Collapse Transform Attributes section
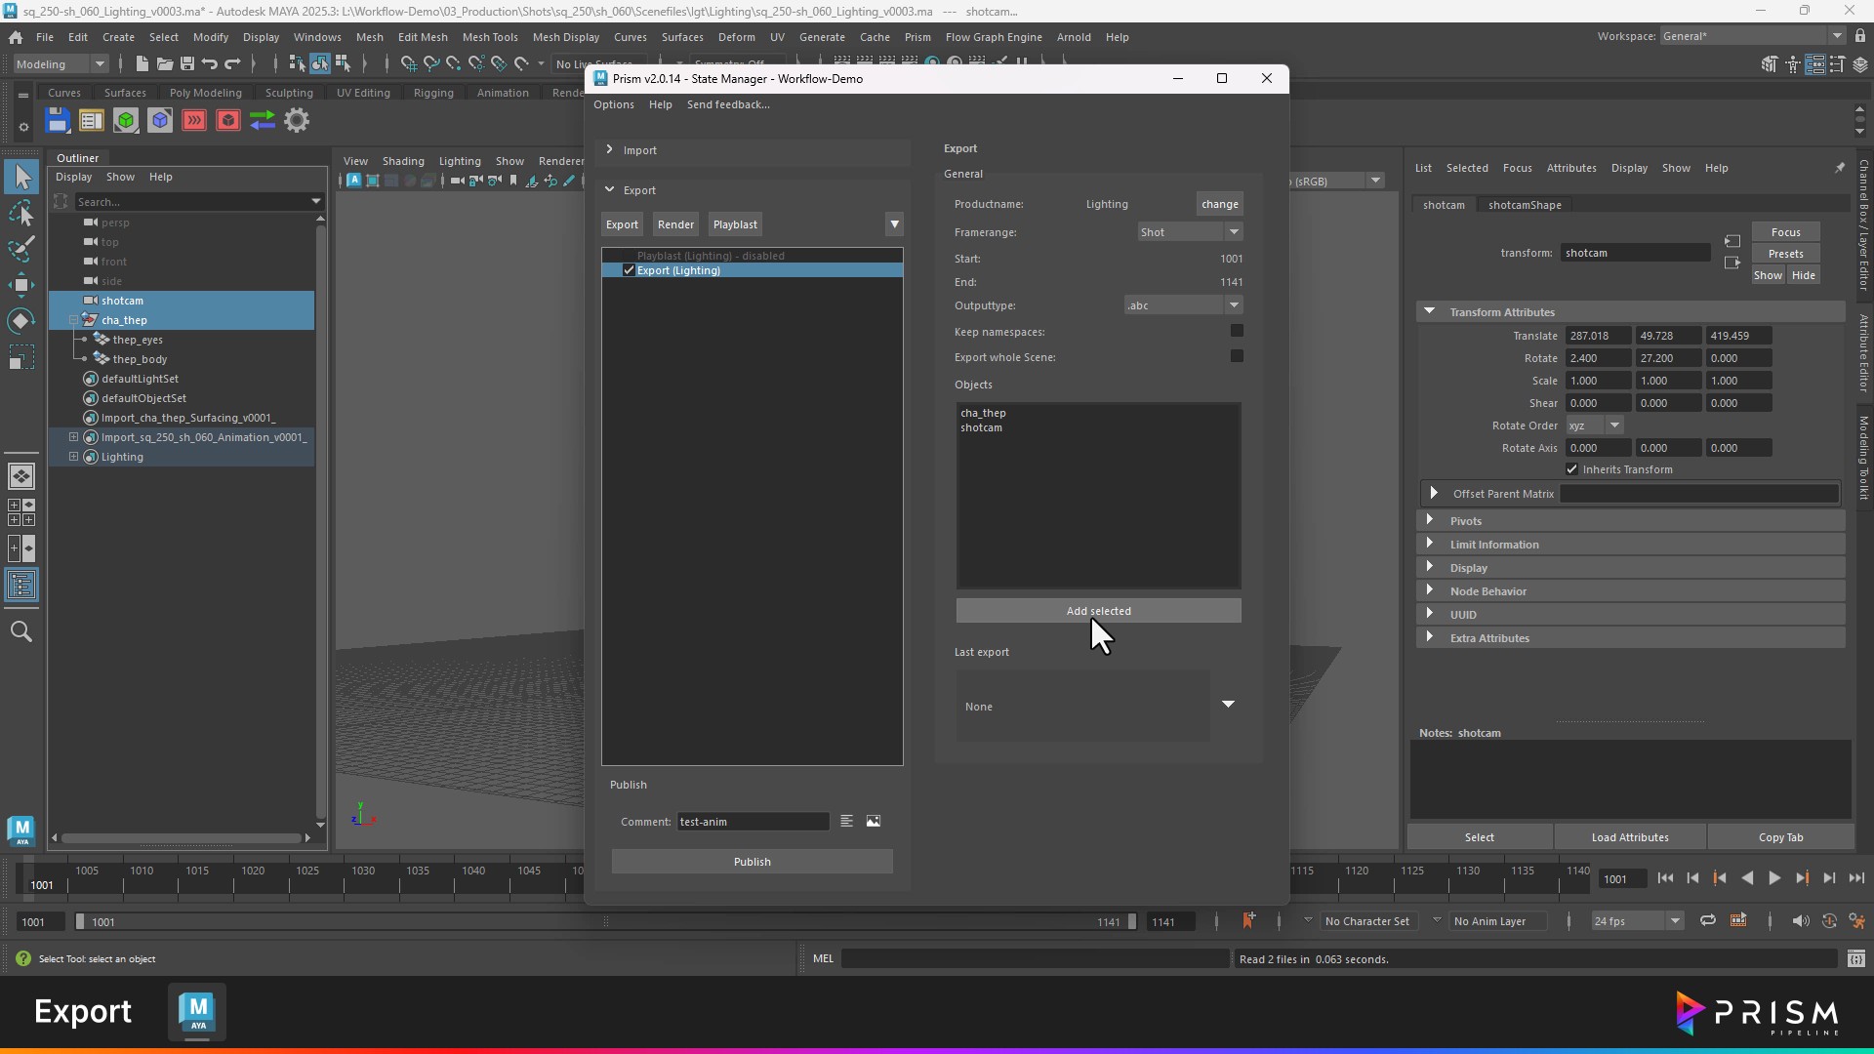The height and width of the screenshot is (1054, 1874). coord(1429,311)
